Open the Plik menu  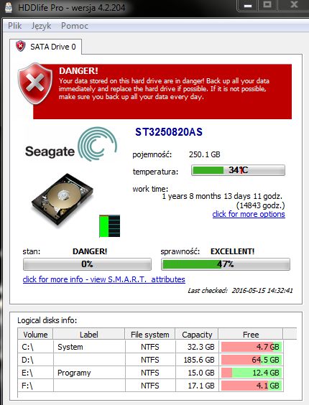coord(15,26)
